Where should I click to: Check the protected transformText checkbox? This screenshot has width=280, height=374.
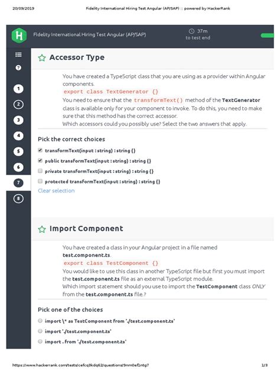click(x=40, y=181)
